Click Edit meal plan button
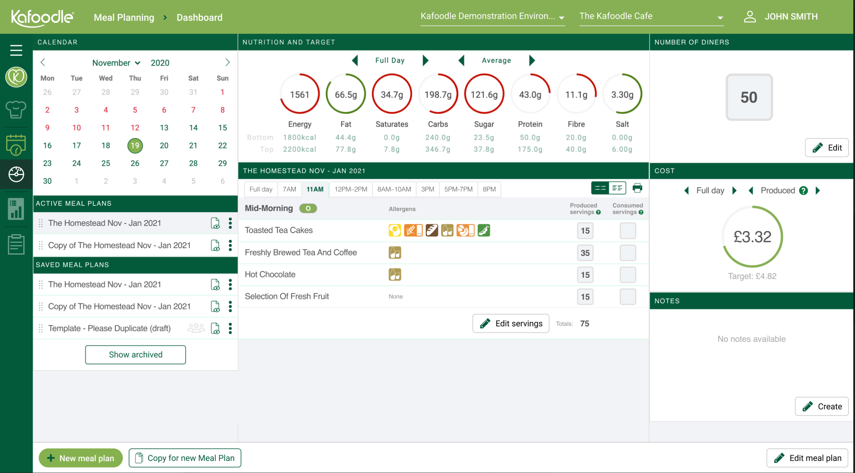This screenshot has width=855, height=473. coord(807,458)
